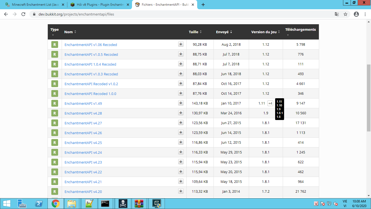
Task: Open the EnchantmentAPI v4.27 file link
Action: tap(83, 123)
